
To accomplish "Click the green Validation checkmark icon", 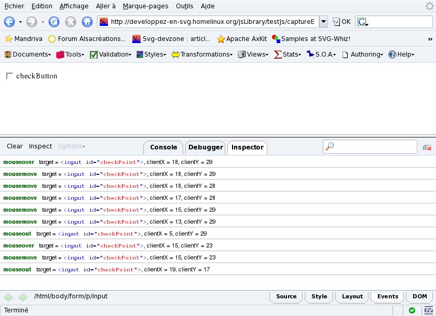I will pyautogui.click(x=94, y=54).
